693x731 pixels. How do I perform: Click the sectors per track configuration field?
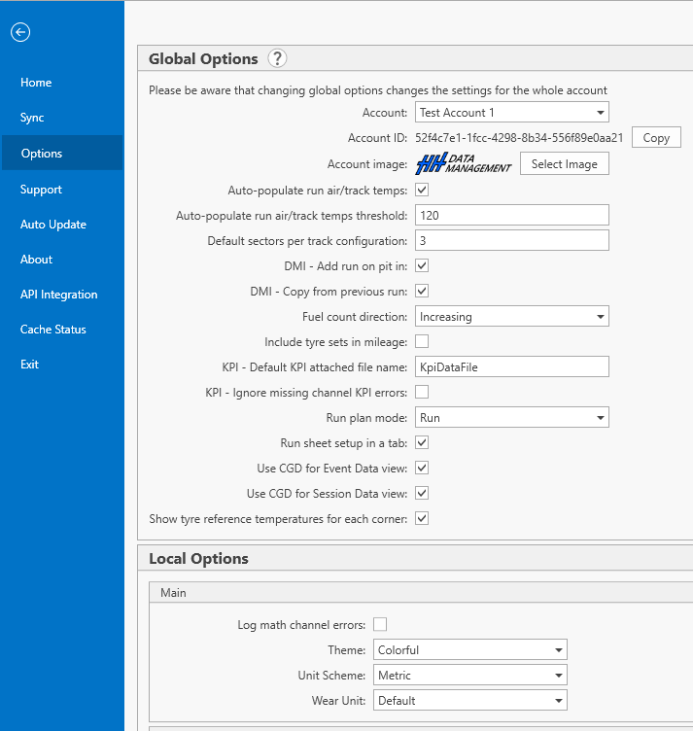coord(511,240)
